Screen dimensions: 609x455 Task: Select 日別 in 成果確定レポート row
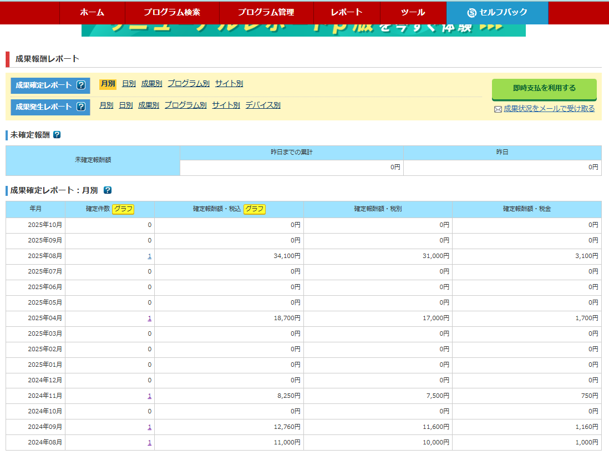point(129,84)
